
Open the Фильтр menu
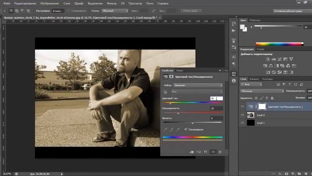(x=112, y=3)
